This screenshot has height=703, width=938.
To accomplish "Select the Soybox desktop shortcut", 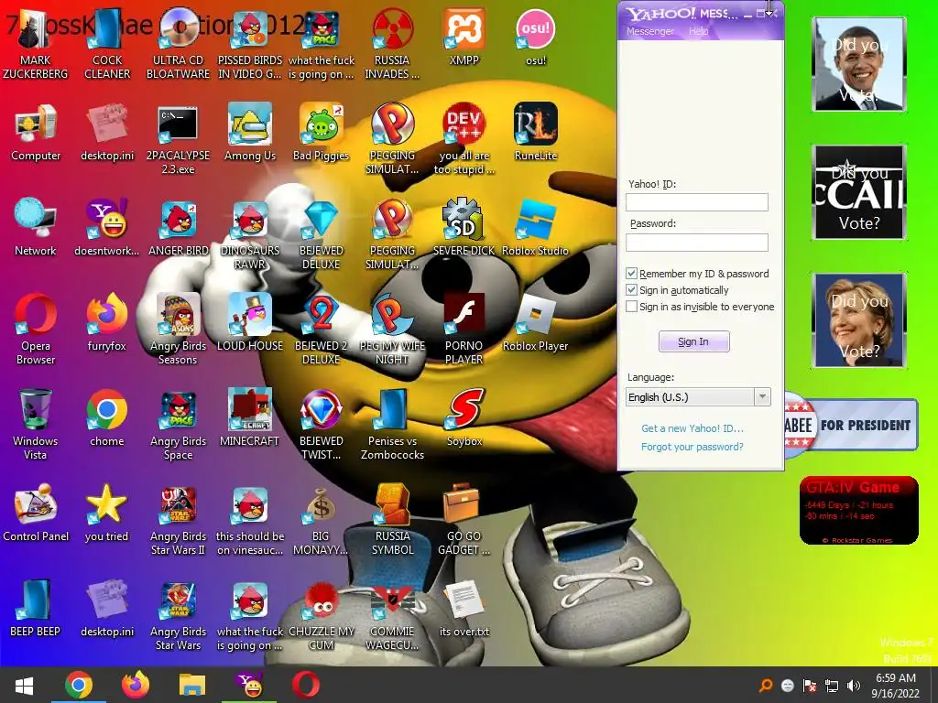I will point(464,418).
